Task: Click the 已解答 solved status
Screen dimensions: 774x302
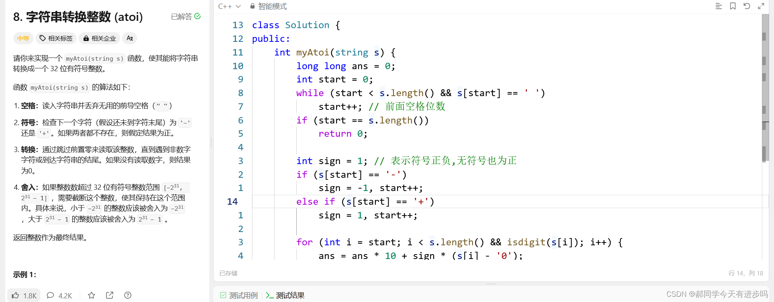Action: (x=186, y=16)
